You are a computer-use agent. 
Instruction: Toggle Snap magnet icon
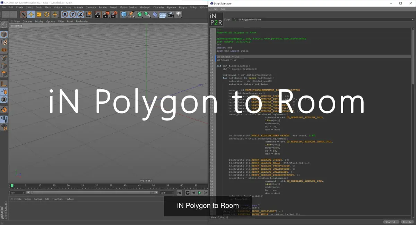click(4, 109)
